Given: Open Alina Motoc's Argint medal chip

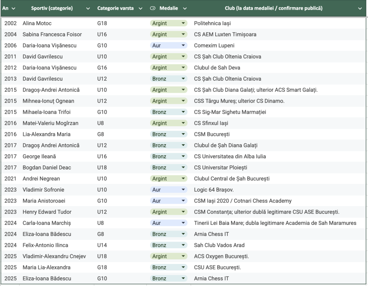Looking at the screenshot, I should [x=169, y=23].
